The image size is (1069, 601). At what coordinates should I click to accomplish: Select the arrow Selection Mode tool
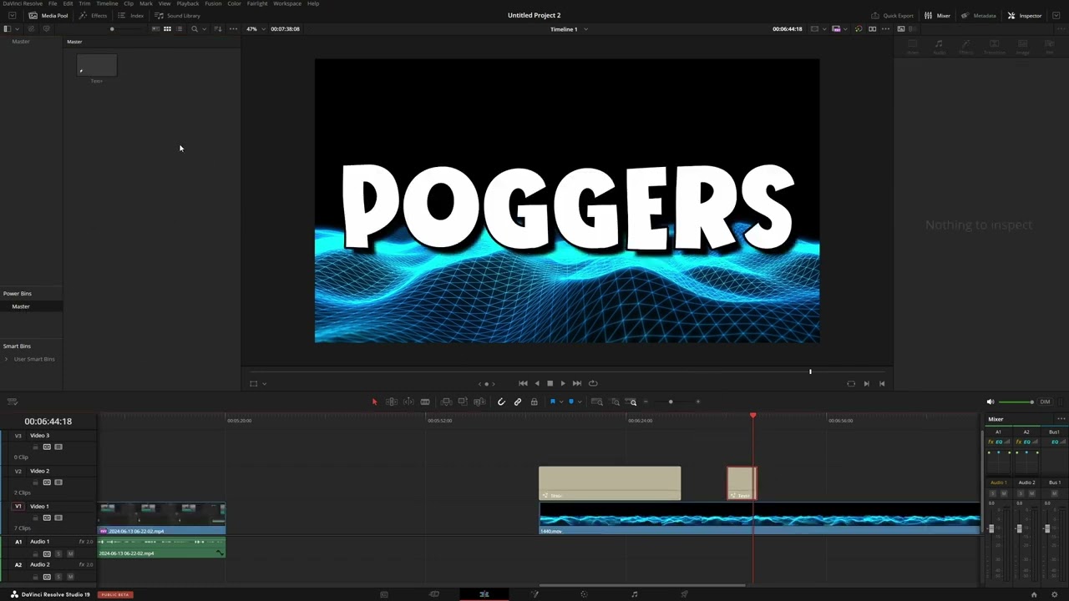(x=374, y=402)
